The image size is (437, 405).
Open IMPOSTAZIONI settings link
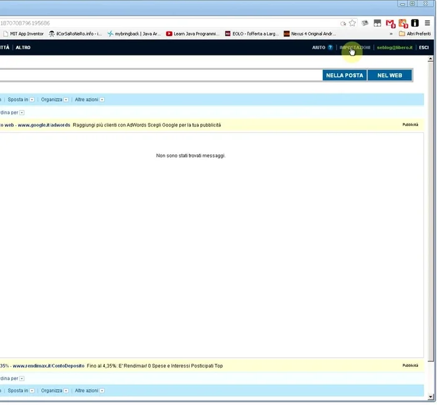355,47
